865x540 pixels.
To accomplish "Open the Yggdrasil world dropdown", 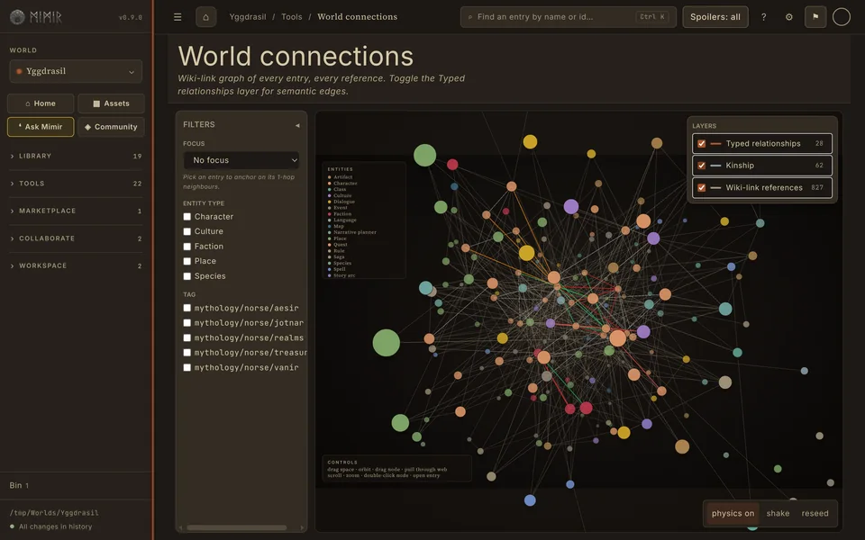I will (76, 72).
